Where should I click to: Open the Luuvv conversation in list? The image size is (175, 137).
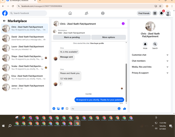click(x=24, y=48)
